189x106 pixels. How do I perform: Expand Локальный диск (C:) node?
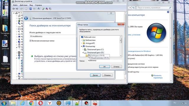(83, 49)
